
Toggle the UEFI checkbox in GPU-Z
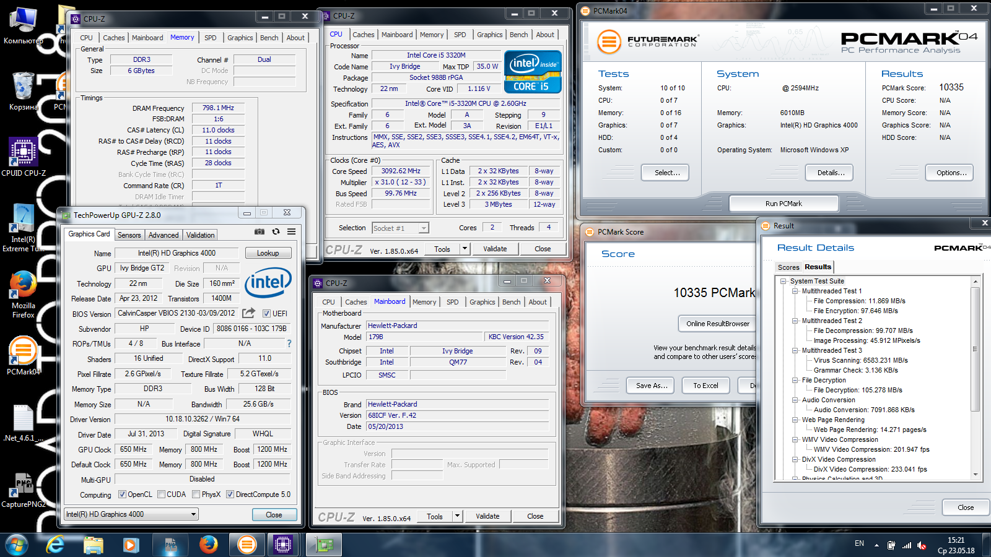(266, 313)
